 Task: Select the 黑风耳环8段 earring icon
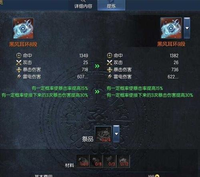pyautogui.click(x=23, y=28)
